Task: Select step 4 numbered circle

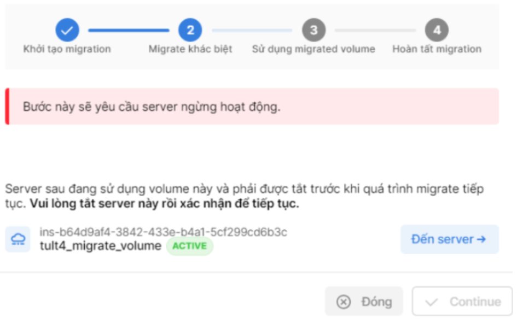Action: 437,30
